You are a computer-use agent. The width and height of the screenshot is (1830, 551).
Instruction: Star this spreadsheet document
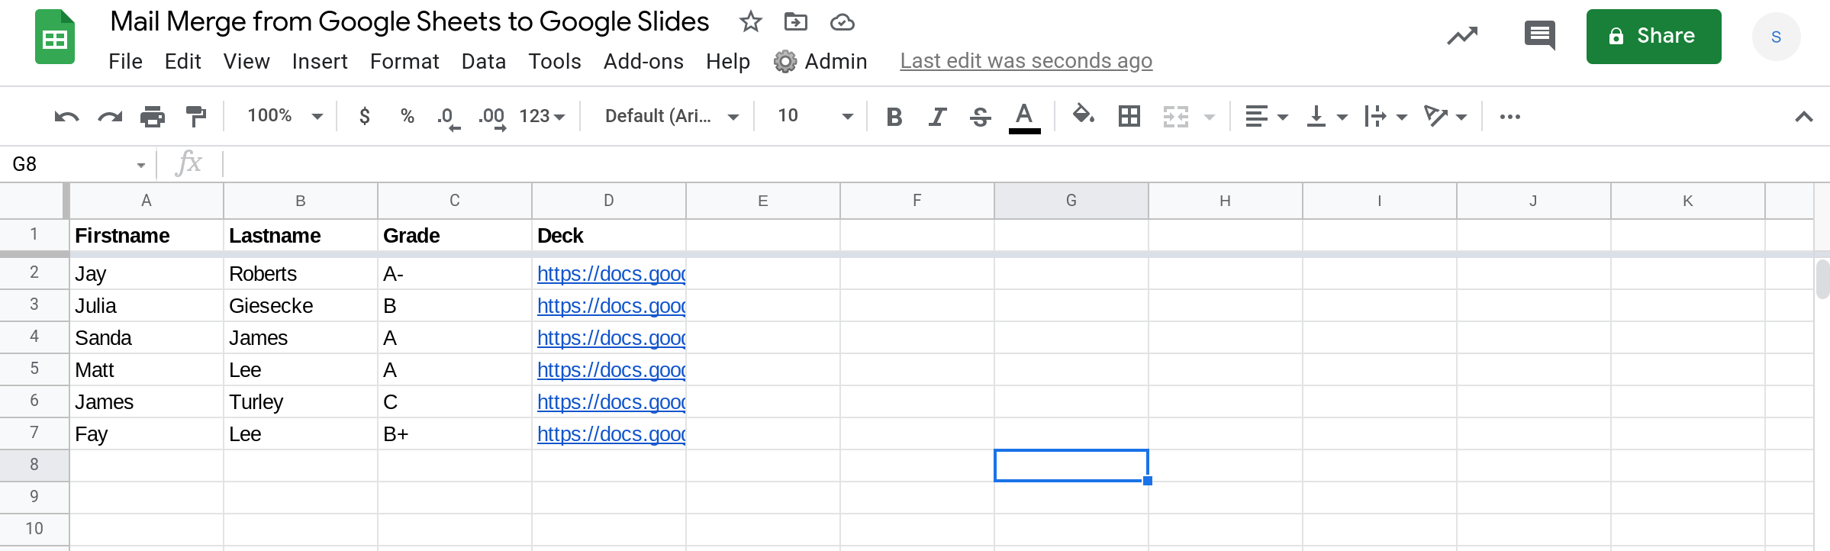point(751,22)
